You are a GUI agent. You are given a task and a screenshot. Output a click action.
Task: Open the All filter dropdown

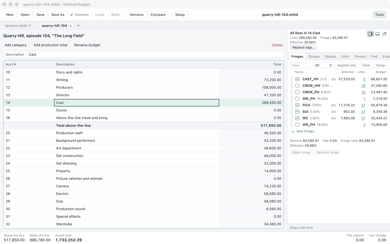coord(323,65)
